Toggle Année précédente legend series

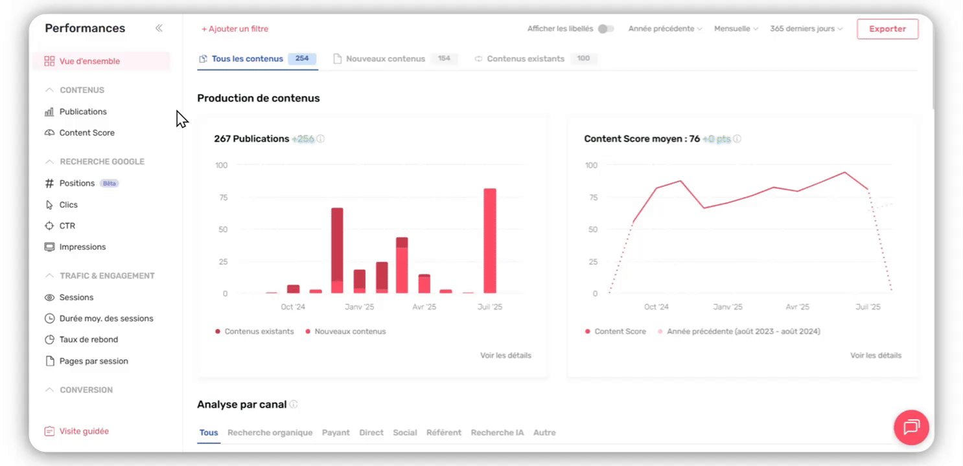coord(739,331)
